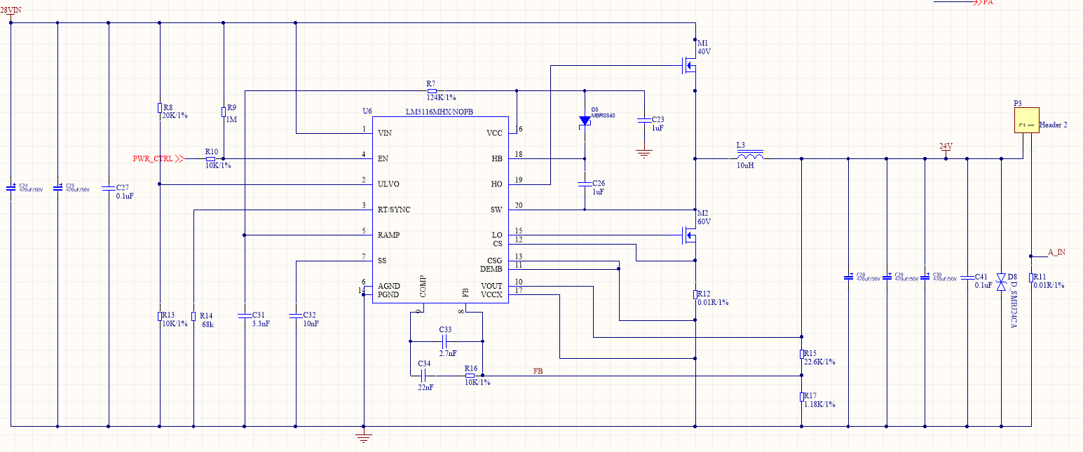Click the 20K/1% value of R8
This screenshot has width=1083, height=452.
175,116
